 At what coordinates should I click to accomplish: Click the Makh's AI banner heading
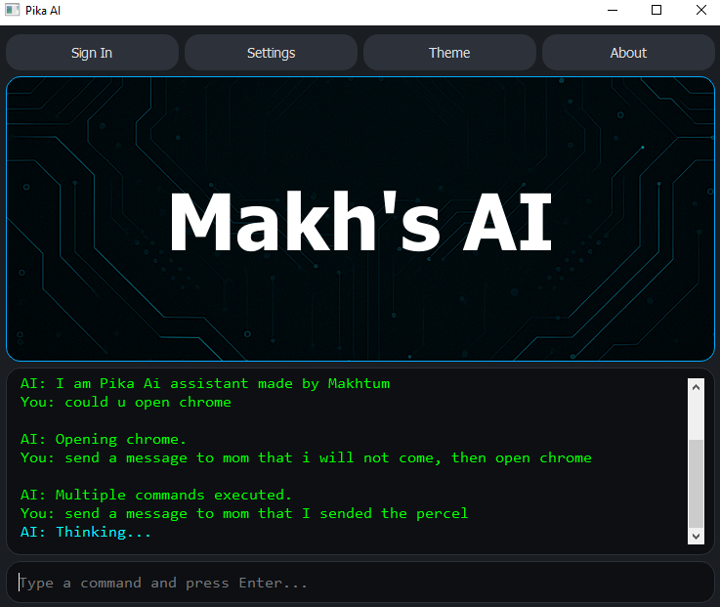[x=360, y=222]
